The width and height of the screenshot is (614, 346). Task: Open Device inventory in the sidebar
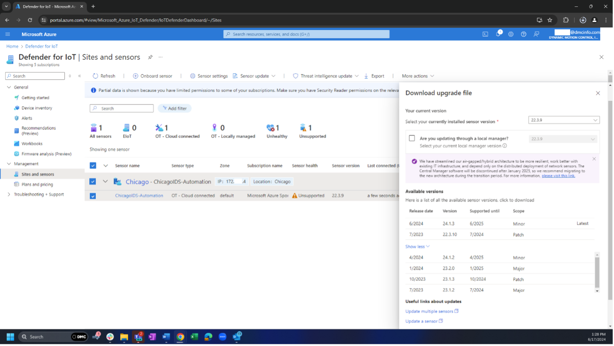(37, 108)
